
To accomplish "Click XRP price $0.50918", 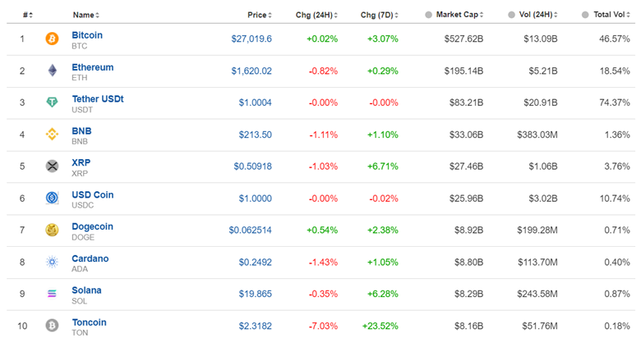I will pos(252,167).
